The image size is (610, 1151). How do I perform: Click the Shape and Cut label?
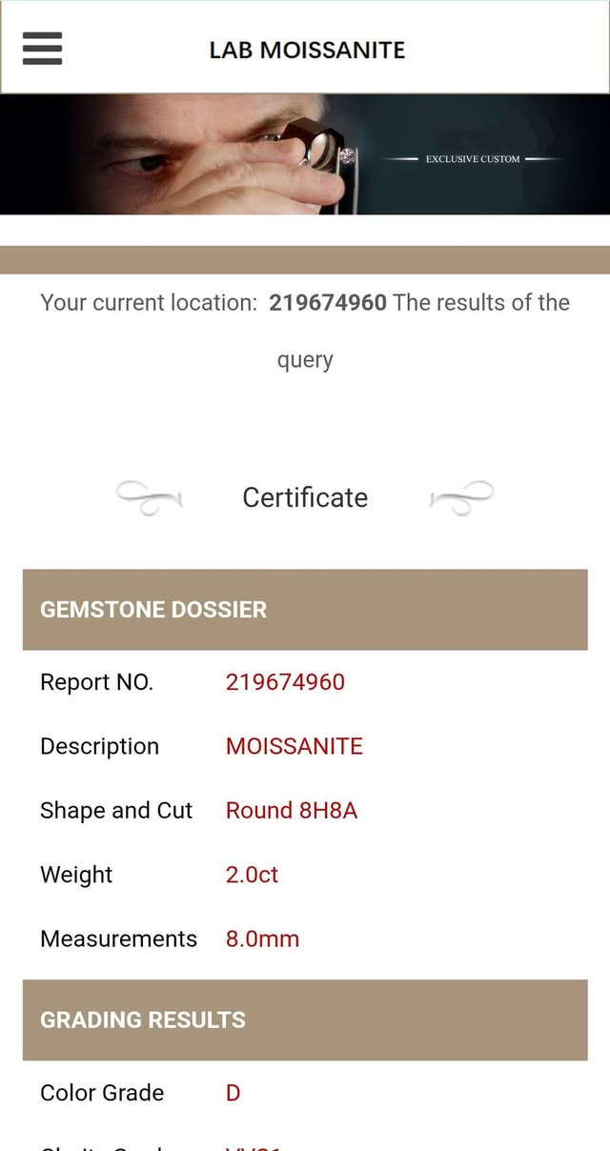point(116,811)
